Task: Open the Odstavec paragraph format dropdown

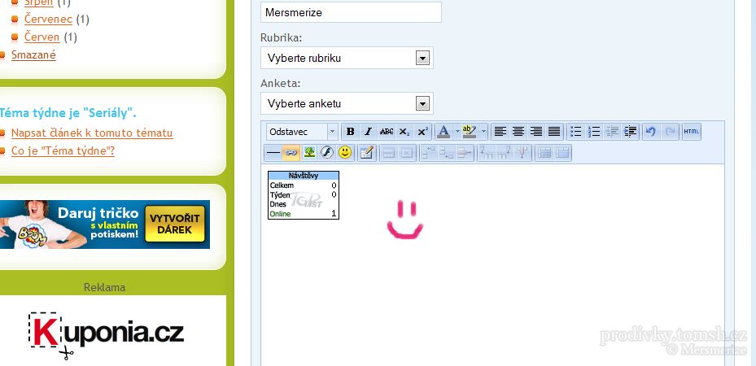Action: coord(302,132)
